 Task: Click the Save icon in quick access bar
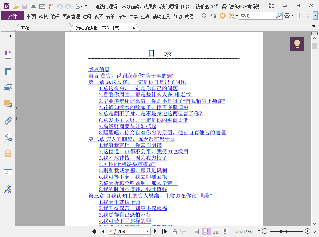pos(25,7)
